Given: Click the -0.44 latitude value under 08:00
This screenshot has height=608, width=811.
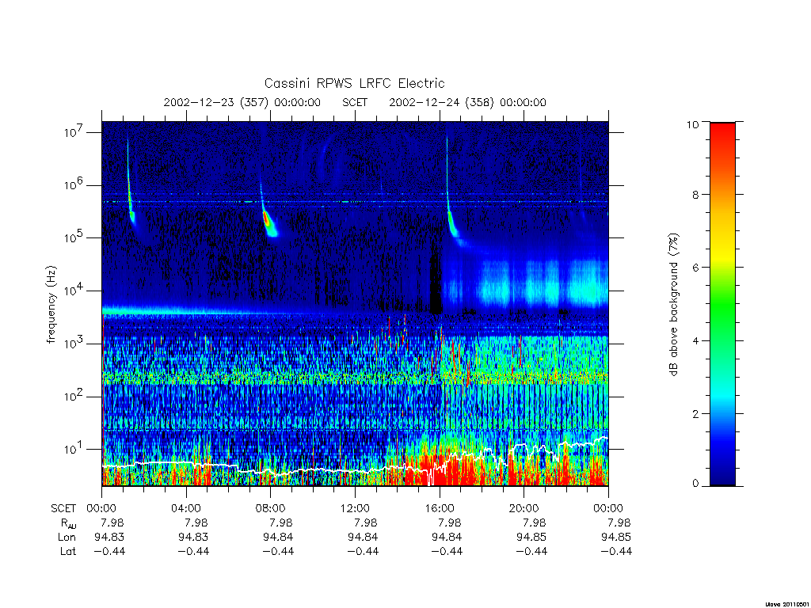Looking at the screenshot, I should 278,552.
